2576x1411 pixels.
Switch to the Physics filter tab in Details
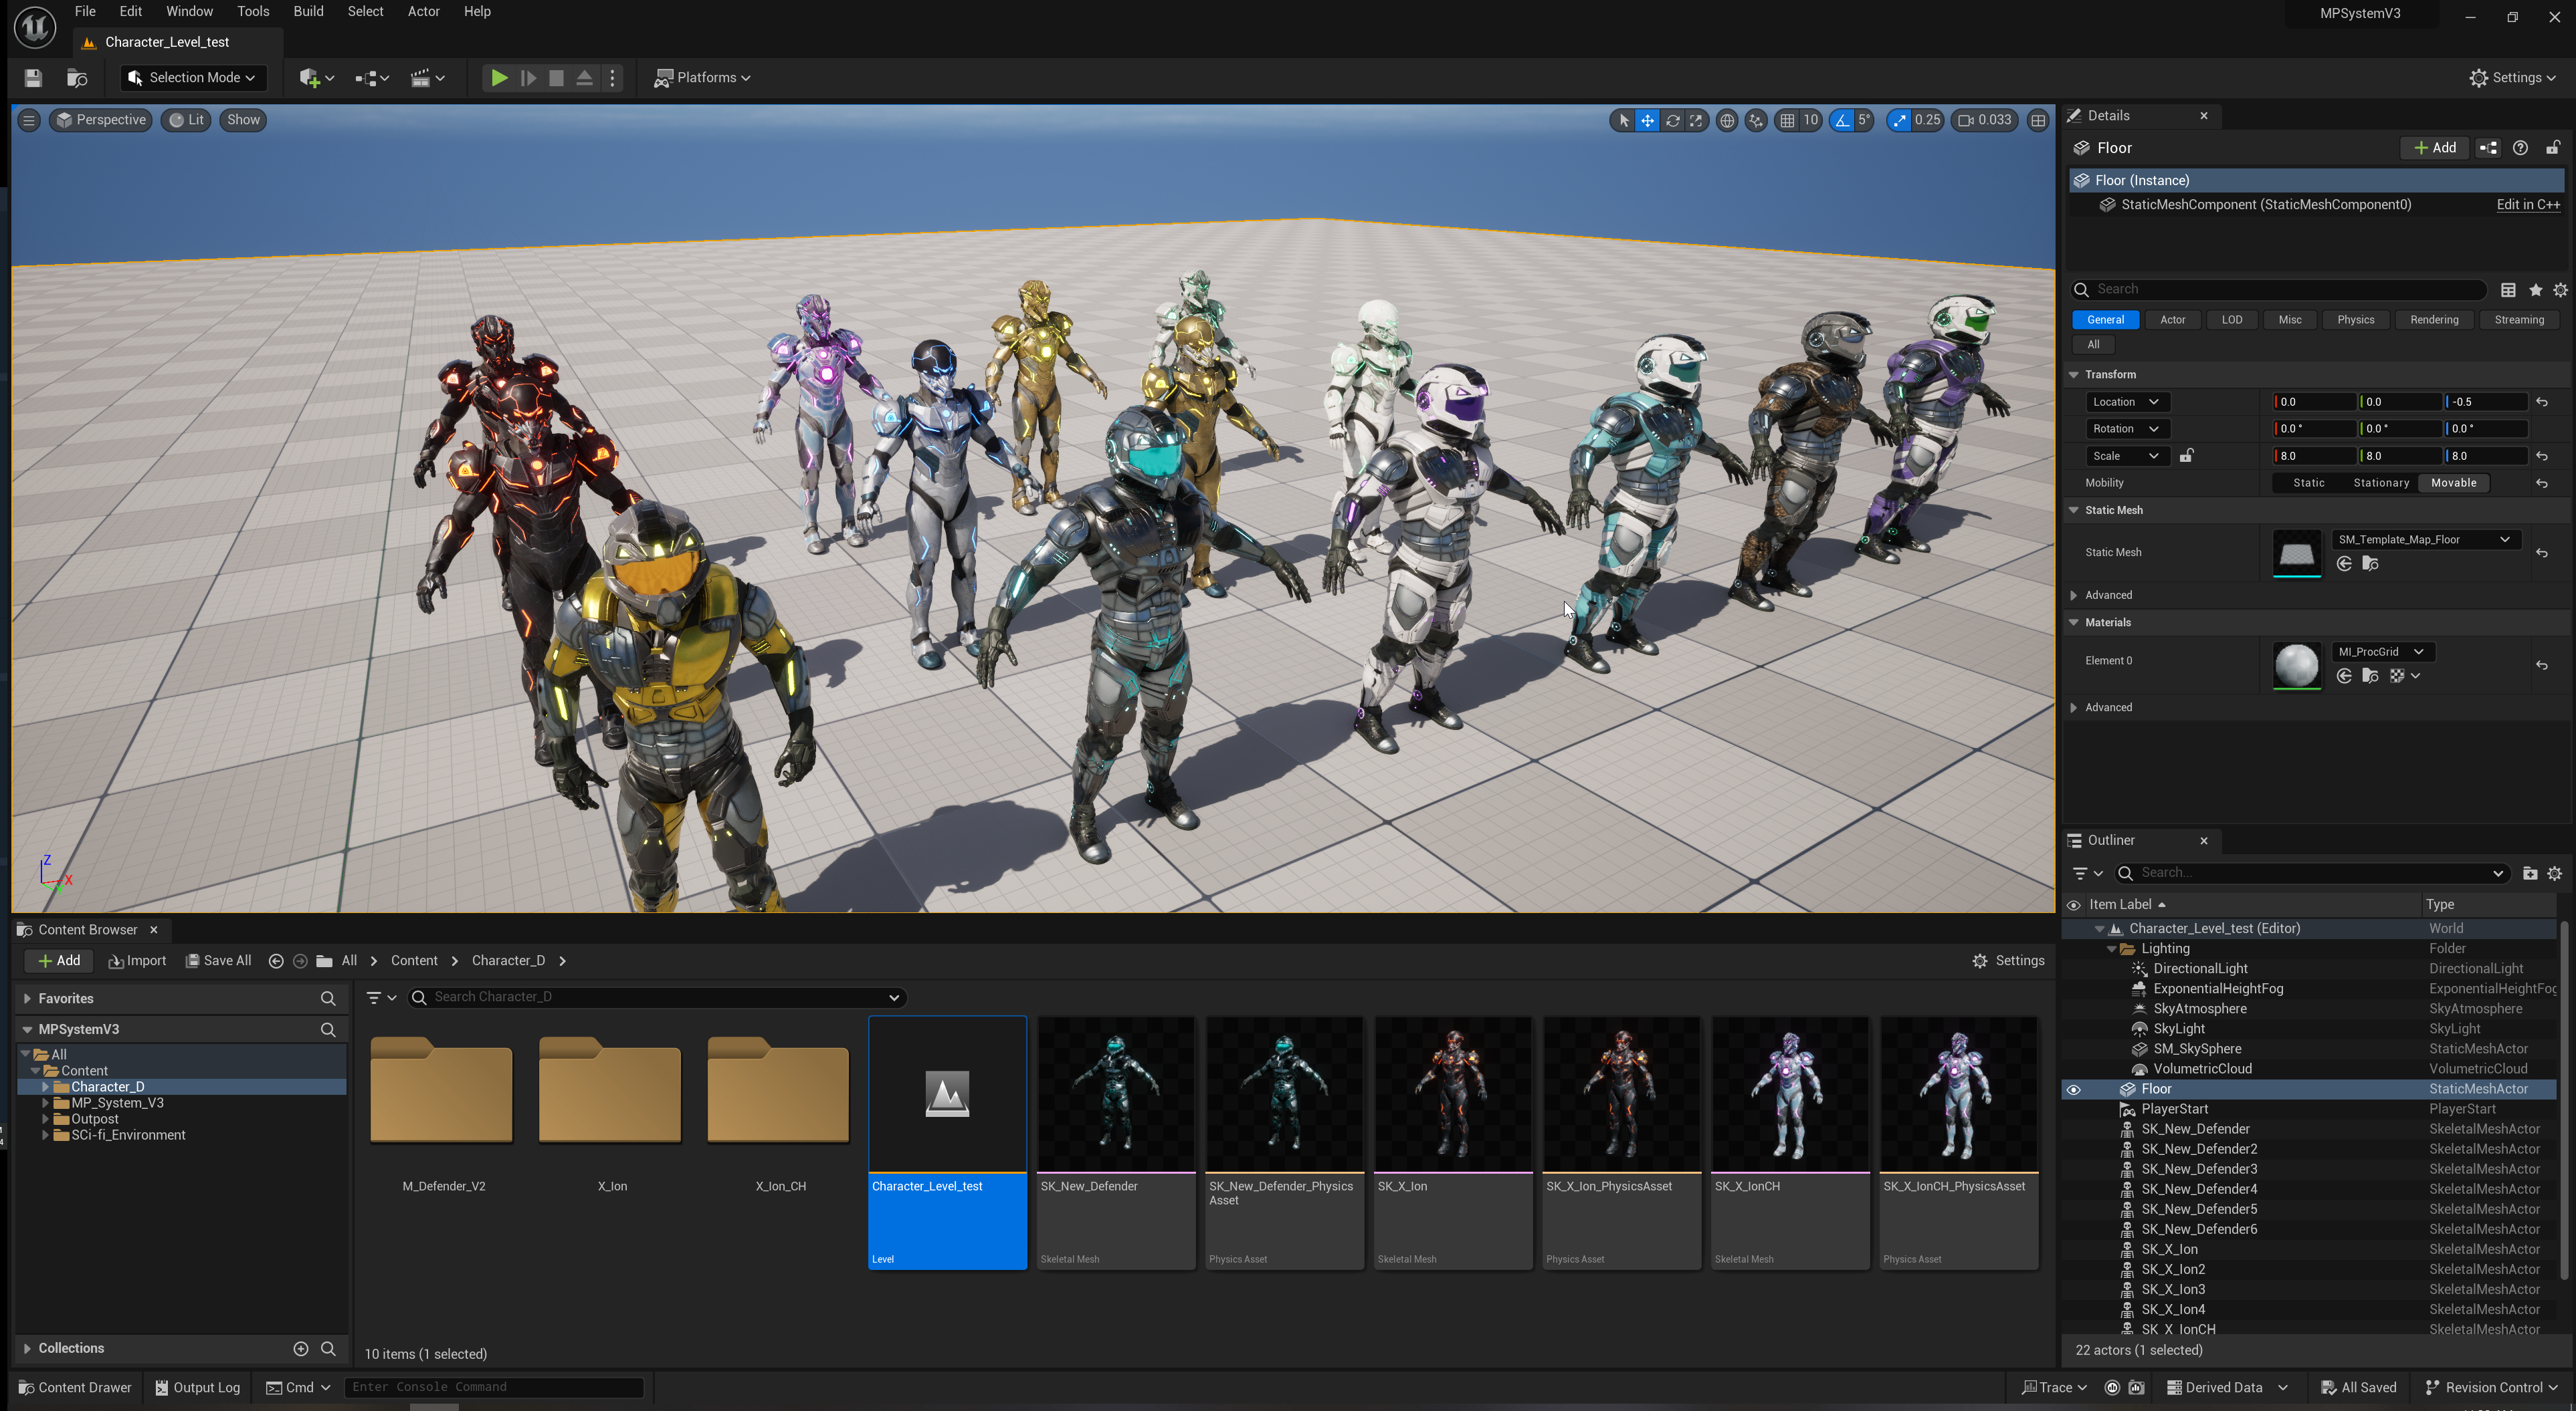(x=2355, y=319)
